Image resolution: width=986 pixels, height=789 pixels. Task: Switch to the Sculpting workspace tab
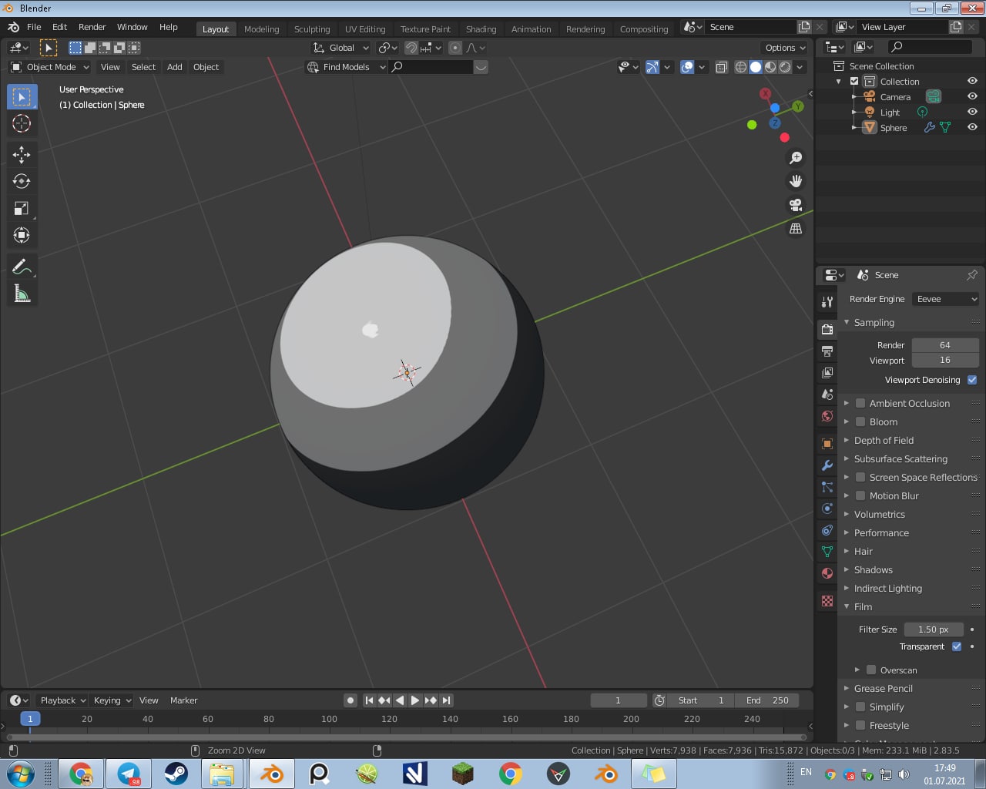point(311,29)
